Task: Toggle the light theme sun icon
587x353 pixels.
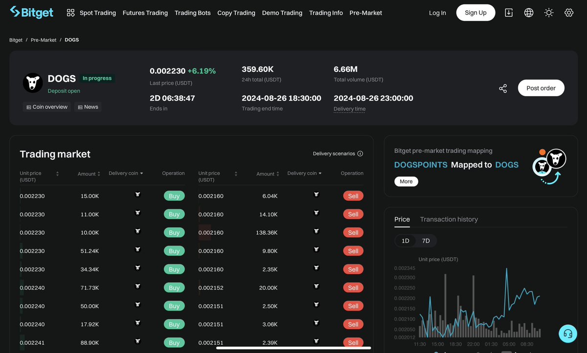Action: [x=549, y=13]
